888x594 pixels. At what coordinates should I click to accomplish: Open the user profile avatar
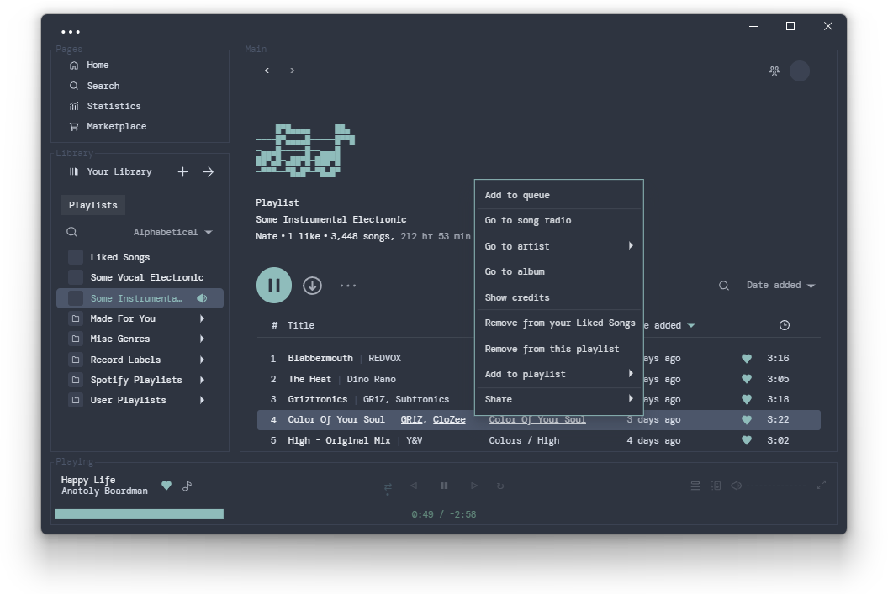800,71
